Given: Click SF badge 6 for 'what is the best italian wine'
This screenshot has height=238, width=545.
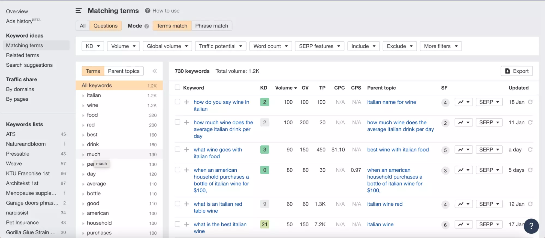Looking at the screenshot, I should 445,225.
